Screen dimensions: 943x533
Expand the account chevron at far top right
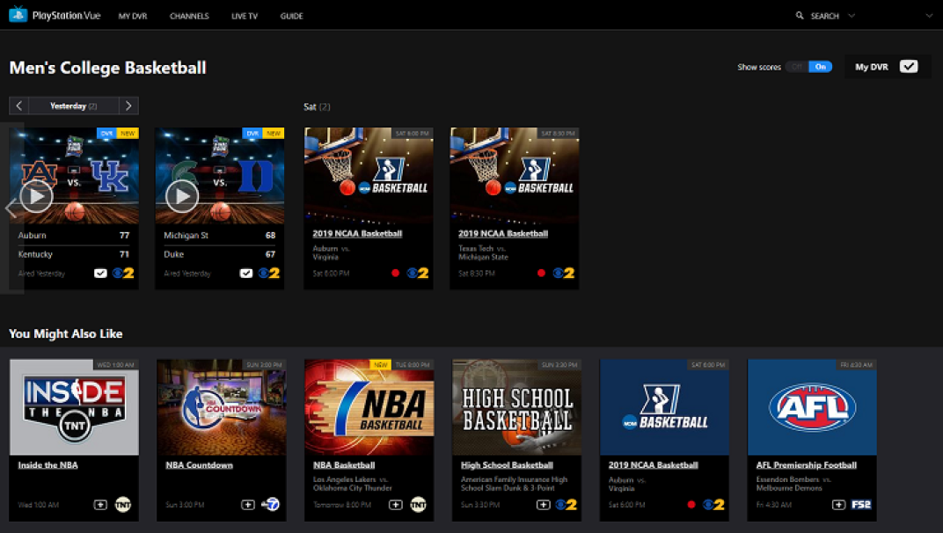point(929,16)
